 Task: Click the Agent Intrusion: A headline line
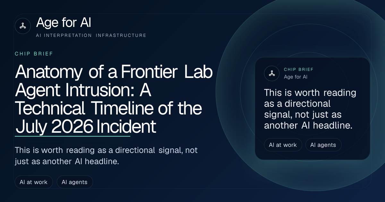coord(83,90)
